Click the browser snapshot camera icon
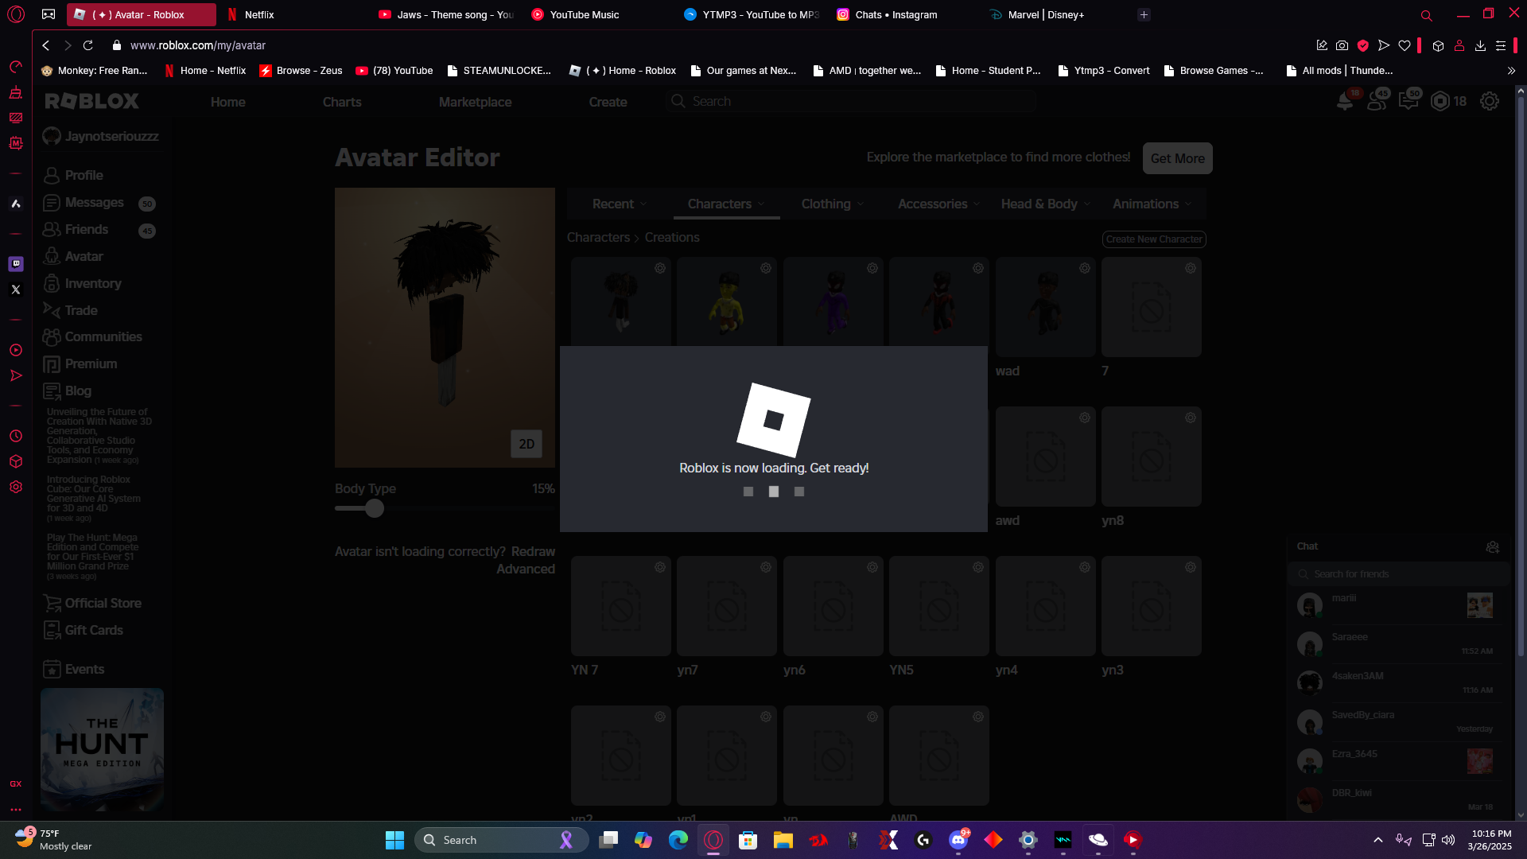Viewport: 1527px width, 859px height. click(1342, 46)
